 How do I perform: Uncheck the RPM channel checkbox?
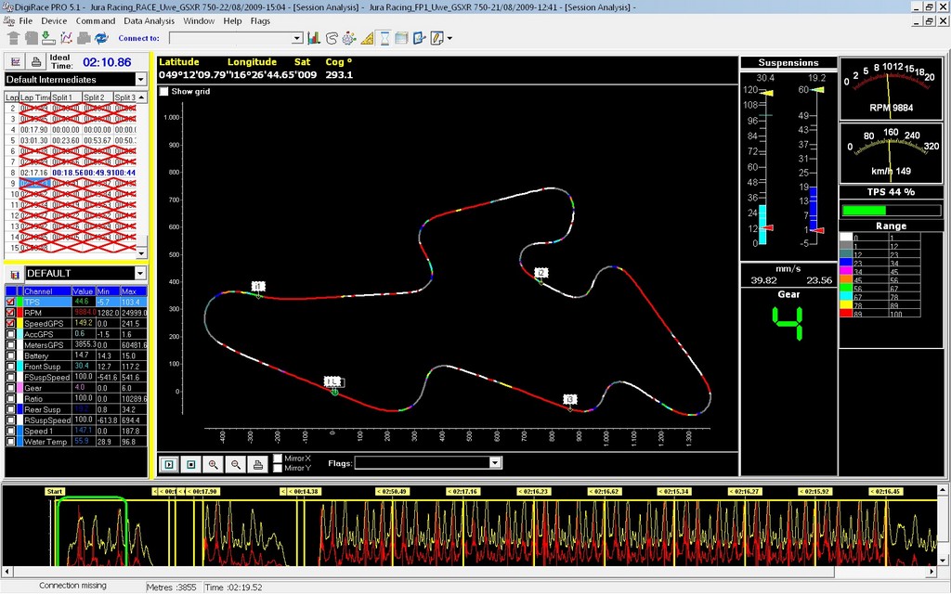tap(11, 313)
